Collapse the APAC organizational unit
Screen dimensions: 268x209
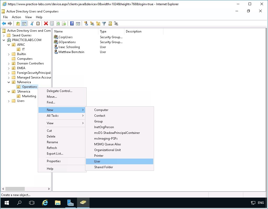pyautogui.click(x=9, y=45)
